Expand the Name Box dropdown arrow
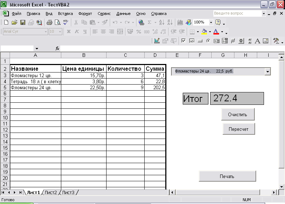Image resolution: width=285 pixels, height=204 pixels. (37, 49)
